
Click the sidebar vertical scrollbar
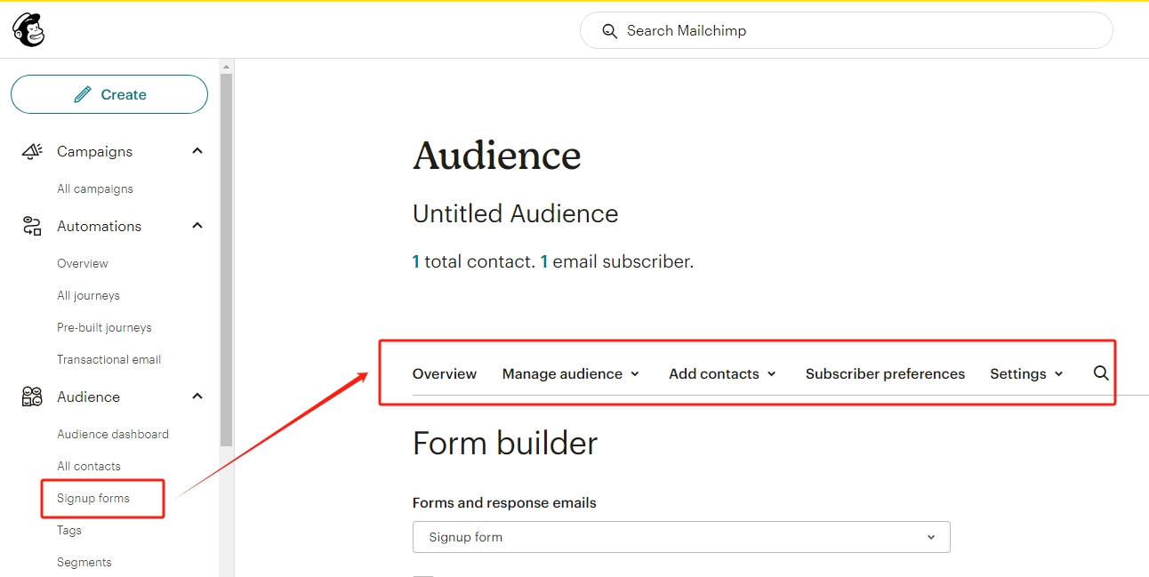(x=226, y=258)
